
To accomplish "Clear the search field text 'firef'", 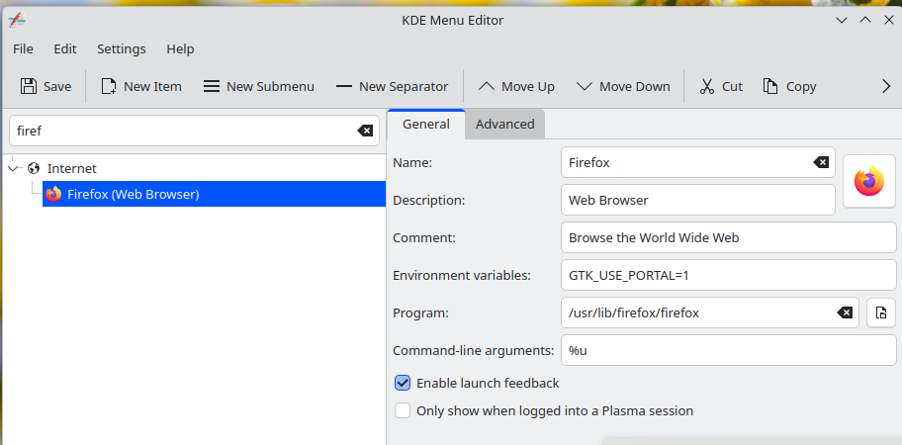I will coord(365,132).
